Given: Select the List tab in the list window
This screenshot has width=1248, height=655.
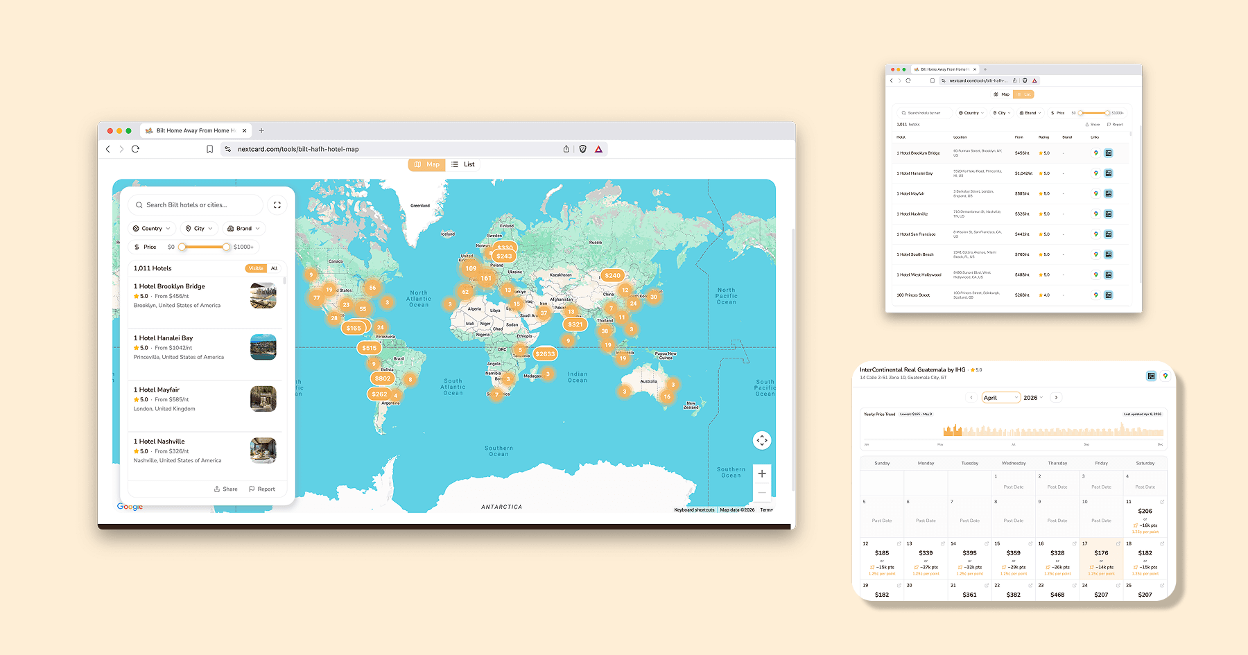Looking at the screenshot, I should tap(1023, 94).
